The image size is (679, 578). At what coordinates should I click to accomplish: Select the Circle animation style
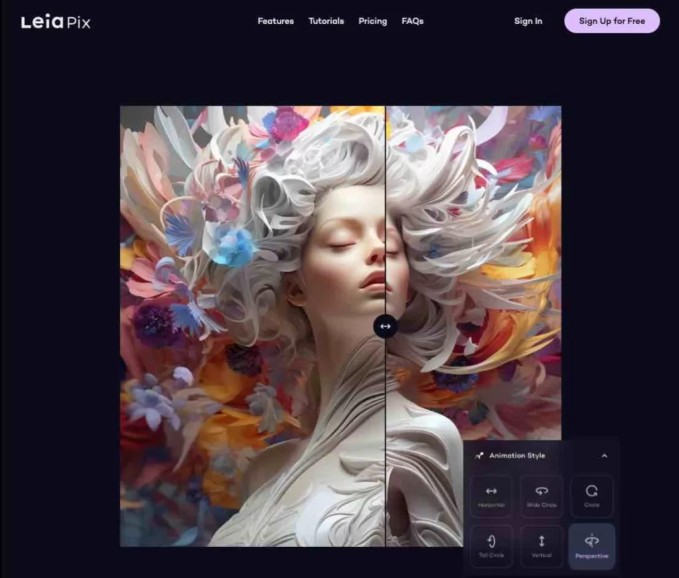[591, 496]
